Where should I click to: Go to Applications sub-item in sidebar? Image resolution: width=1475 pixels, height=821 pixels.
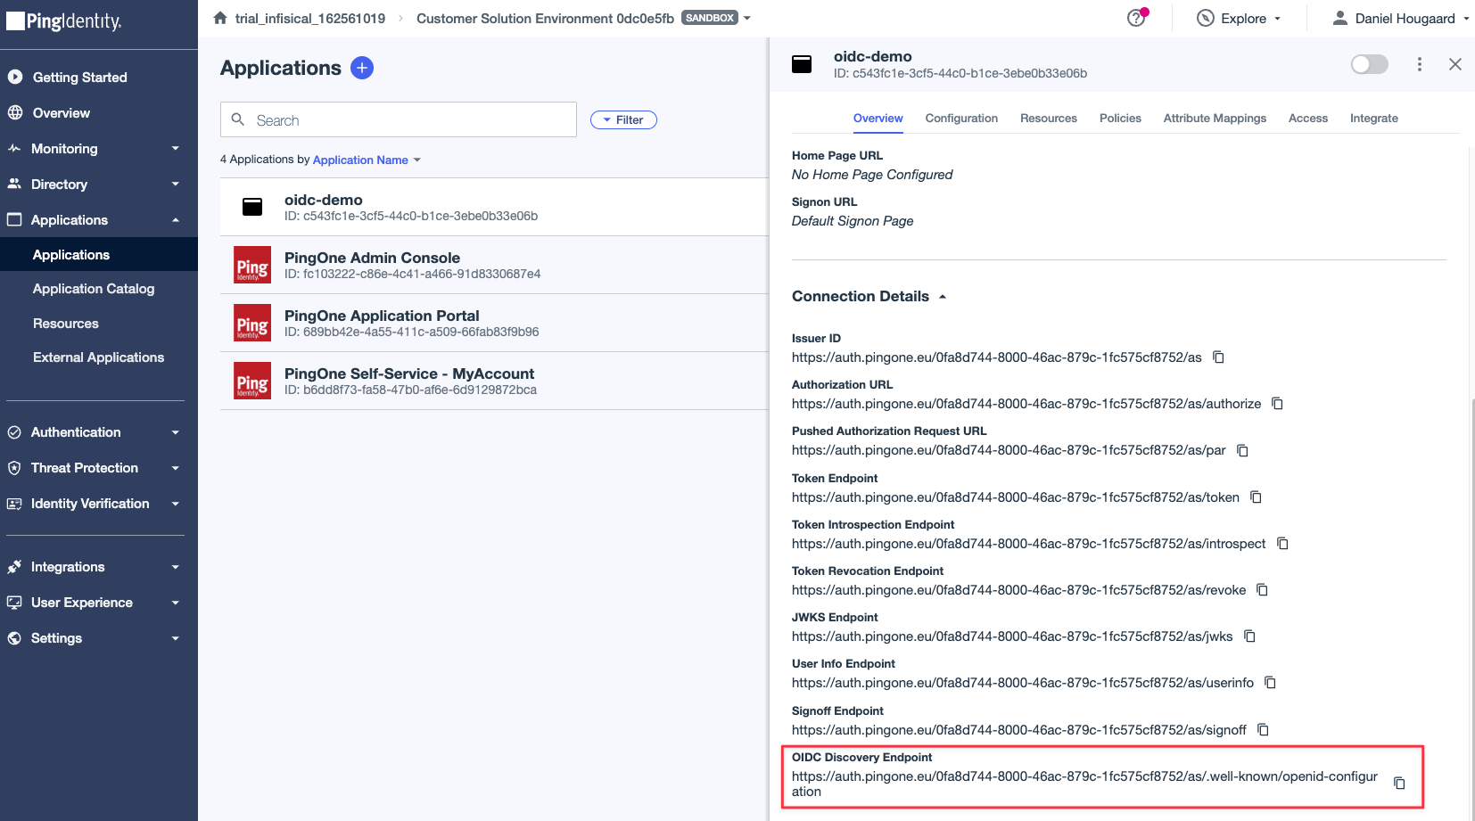pos(99,255)
